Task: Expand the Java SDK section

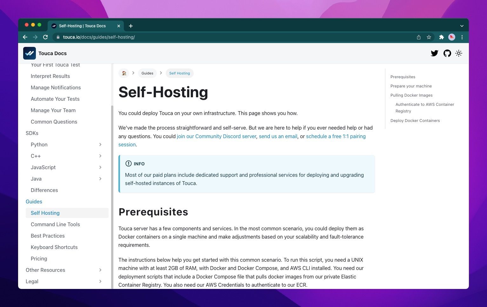Action: [100, 179]
